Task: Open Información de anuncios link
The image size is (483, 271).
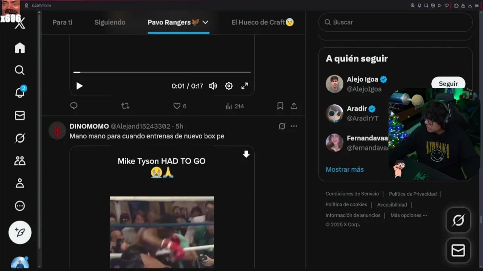Action: click(x=353, y=215)
